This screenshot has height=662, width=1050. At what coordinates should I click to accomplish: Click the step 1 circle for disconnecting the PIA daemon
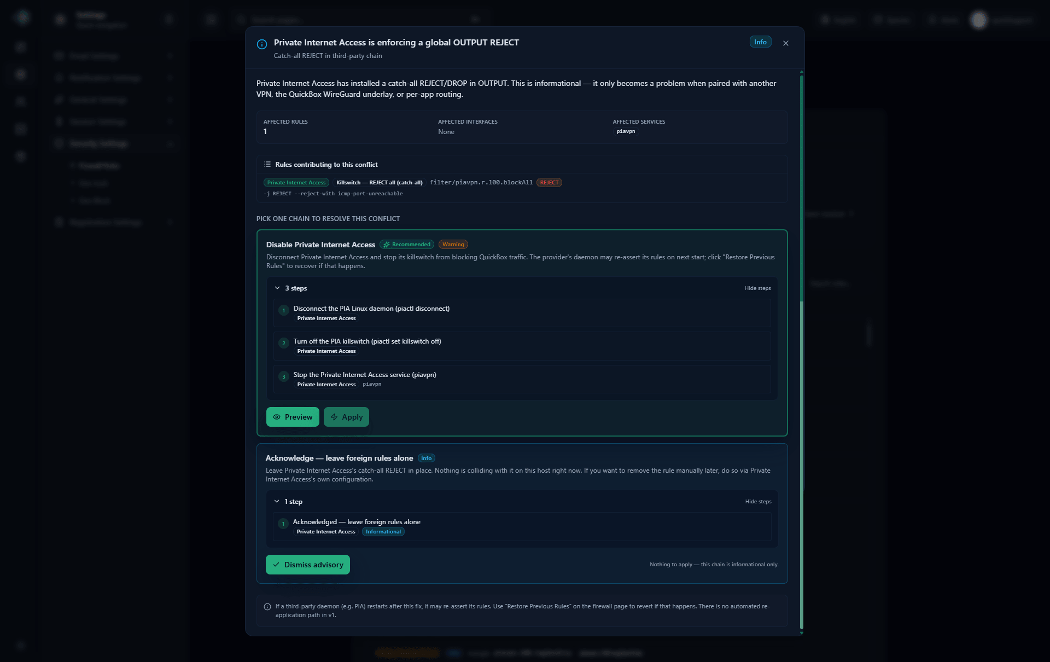284,311
